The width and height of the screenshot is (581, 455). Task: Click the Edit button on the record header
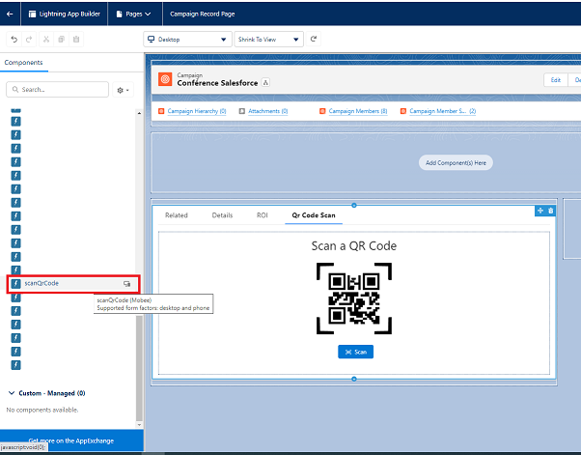coord(556,80)
